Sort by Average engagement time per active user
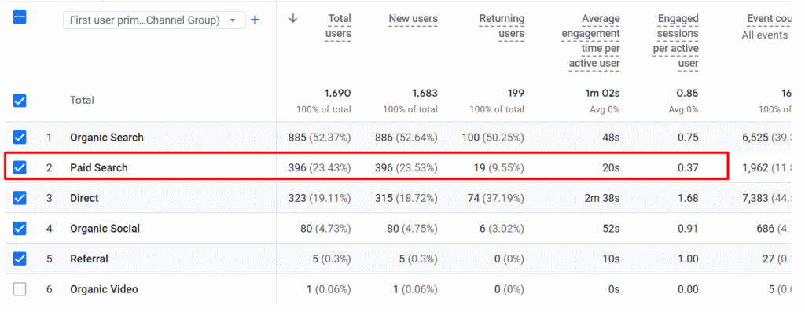805x312 pixels. [x=590, y=41]
